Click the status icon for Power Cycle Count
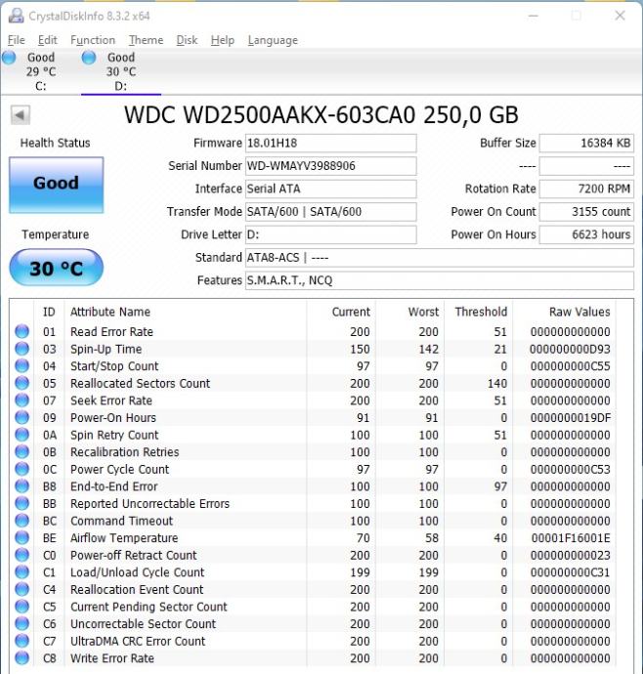 (x=21, y=469)
